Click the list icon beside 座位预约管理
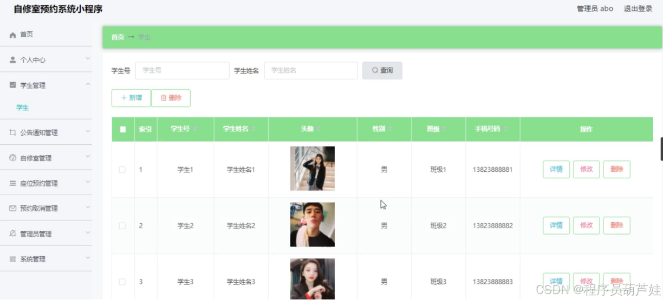Screen dimensions: 663x300 [13, 183]
